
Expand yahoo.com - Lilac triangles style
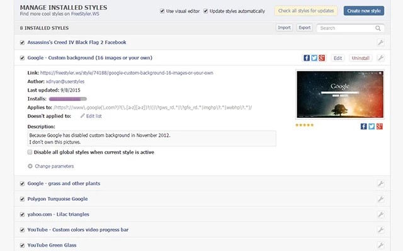59,214
